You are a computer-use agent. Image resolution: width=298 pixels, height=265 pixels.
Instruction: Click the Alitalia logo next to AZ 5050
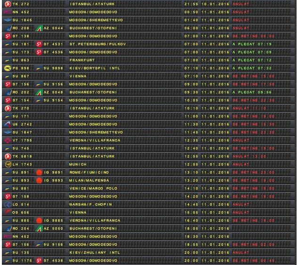39,229
